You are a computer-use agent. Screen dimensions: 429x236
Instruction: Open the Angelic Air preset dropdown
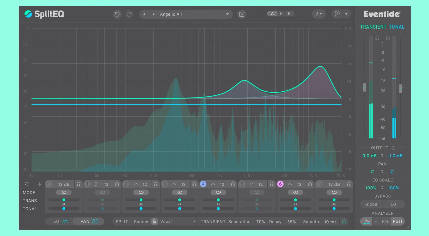(195, 14)
